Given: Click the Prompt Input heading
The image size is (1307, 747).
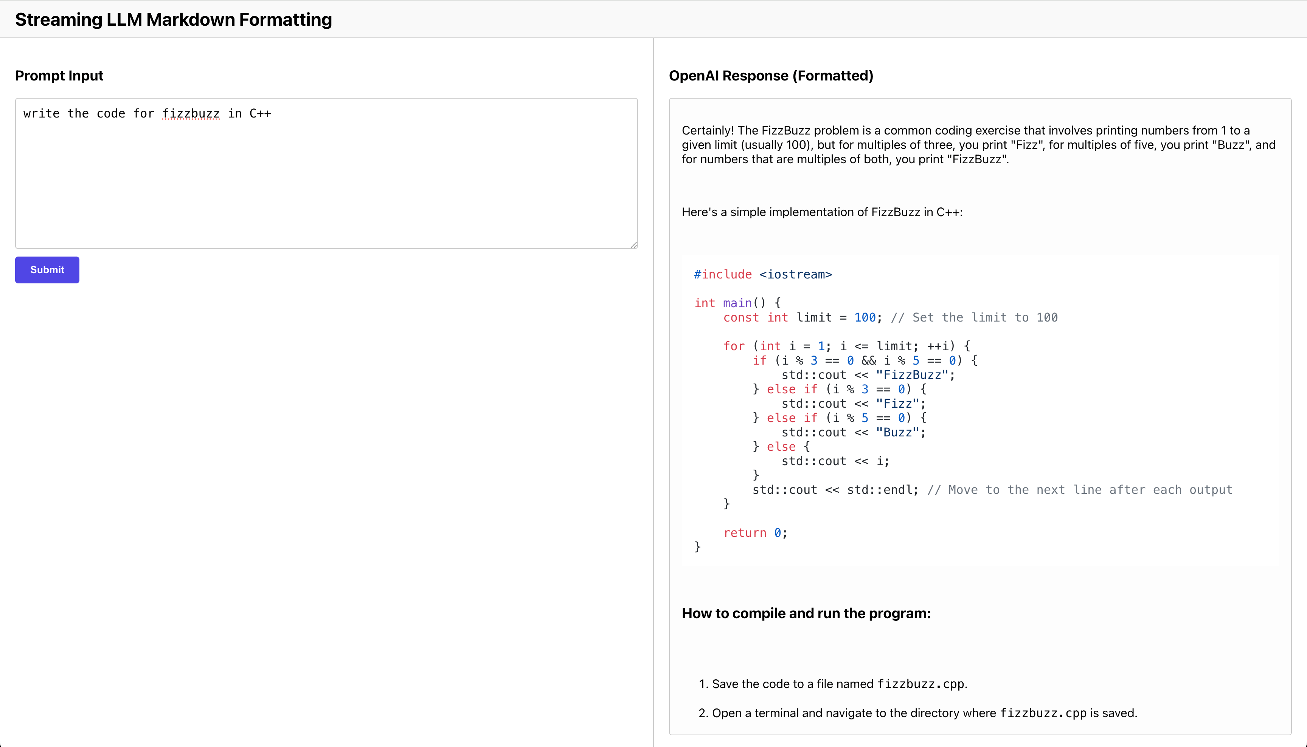Looking at the screenshot, I should (x=59, y=76).
